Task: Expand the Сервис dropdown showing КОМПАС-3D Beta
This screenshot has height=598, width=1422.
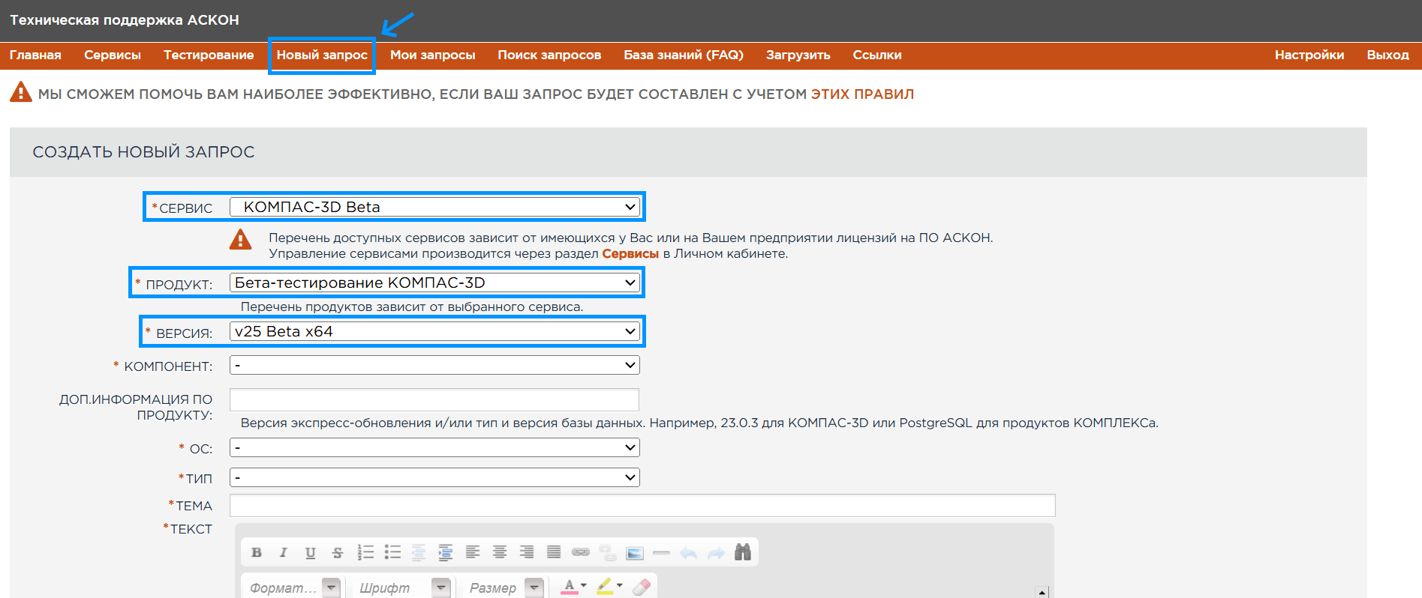Action: coord(434,207)
